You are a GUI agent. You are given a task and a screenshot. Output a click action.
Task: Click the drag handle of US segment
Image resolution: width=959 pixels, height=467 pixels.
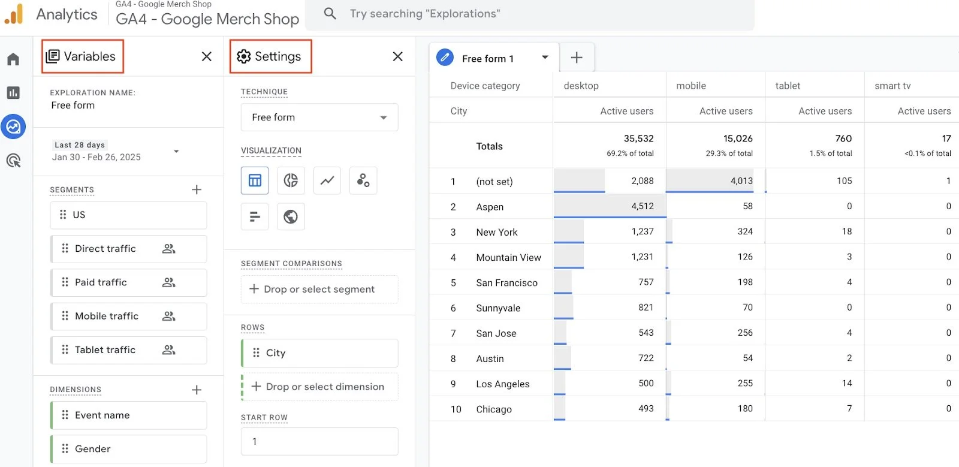pyautogui.click(x=63, y=215)
